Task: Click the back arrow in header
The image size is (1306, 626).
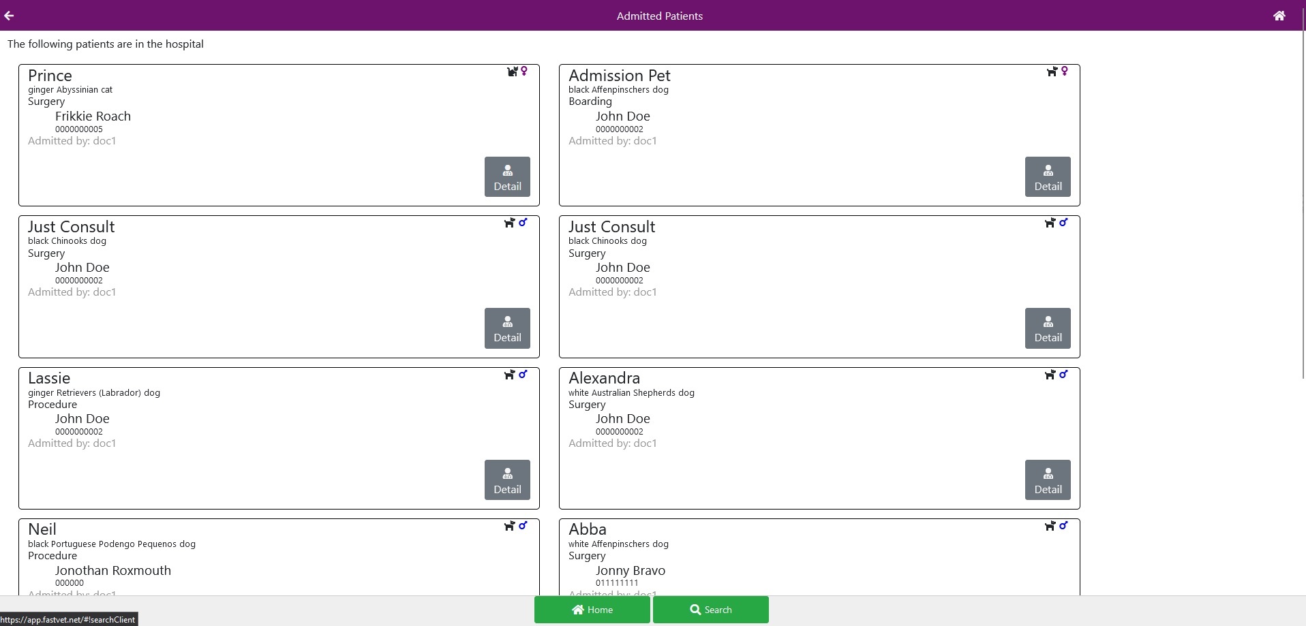Action: (9, 16)
